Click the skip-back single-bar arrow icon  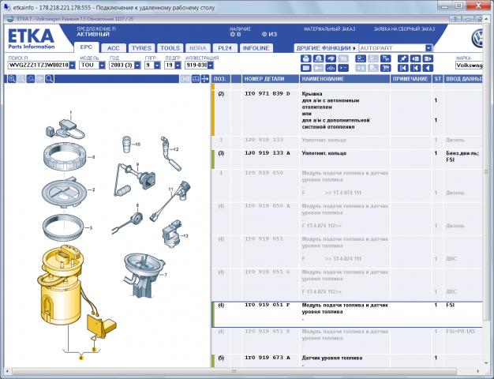(415, 68)
